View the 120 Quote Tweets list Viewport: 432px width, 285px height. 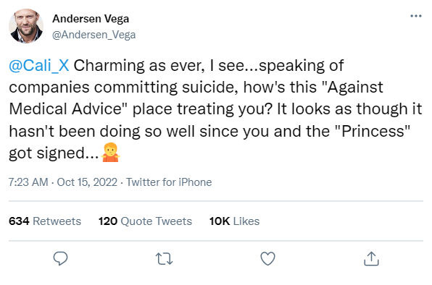pos(145,221)
